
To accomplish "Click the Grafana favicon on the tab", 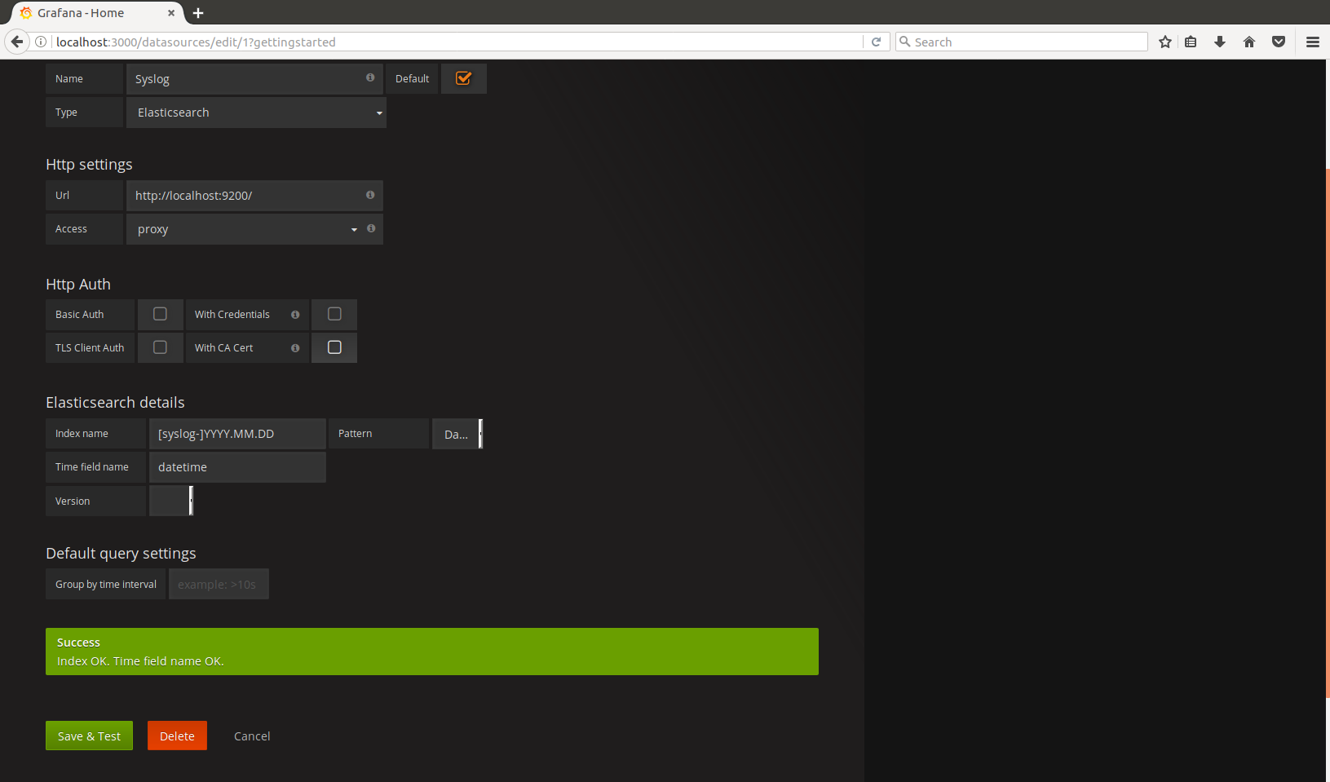I will coord(25,13).
